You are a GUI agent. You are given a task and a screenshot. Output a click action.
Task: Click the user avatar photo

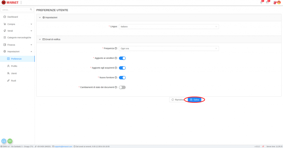[279, 2]
